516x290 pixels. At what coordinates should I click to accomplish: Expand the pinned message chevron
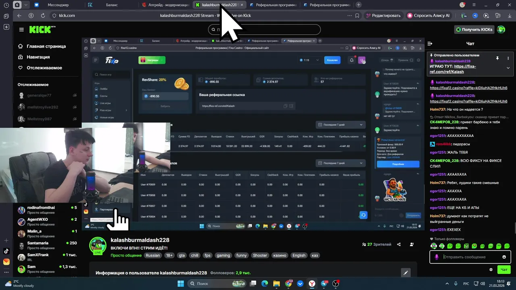click(x=508, y=68)
